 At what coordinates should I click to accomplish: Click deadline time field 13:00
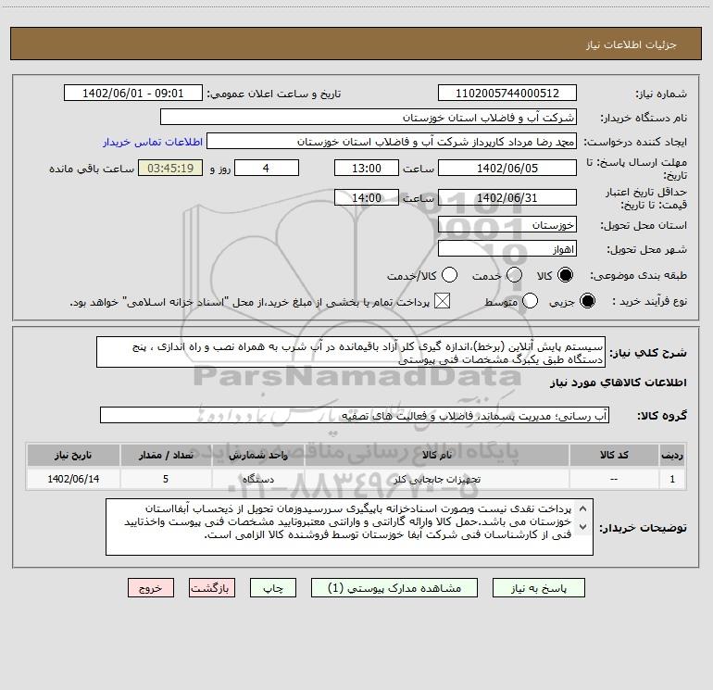click(x=367, y=168)
